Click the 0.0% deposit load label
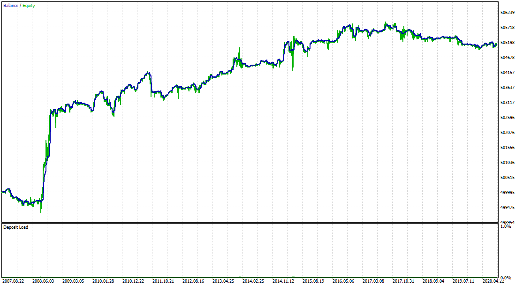Image resolution: width=515 pixels, height=285 pixels. 506,278
